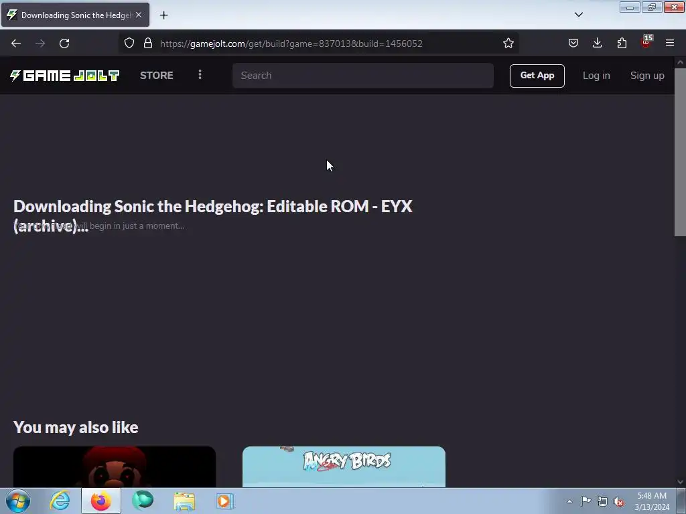
Task: Close the Downloading Sonic the Hedgehog tab
Action: 139,15
